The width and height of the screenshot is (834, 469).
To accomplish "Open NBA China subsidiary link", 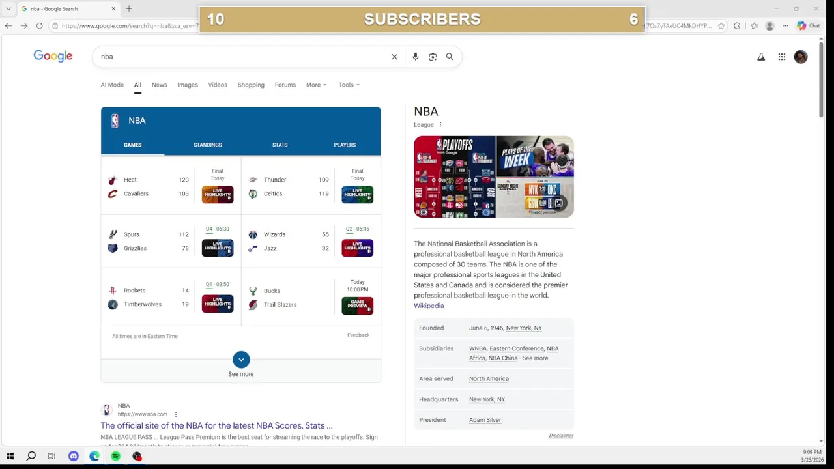I will [x=503, y=358].
